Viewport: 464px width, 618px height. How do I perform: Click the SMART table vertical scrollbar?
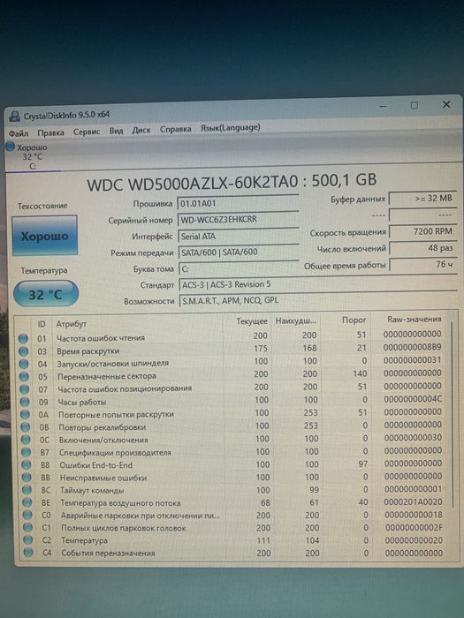click(453, 414)
